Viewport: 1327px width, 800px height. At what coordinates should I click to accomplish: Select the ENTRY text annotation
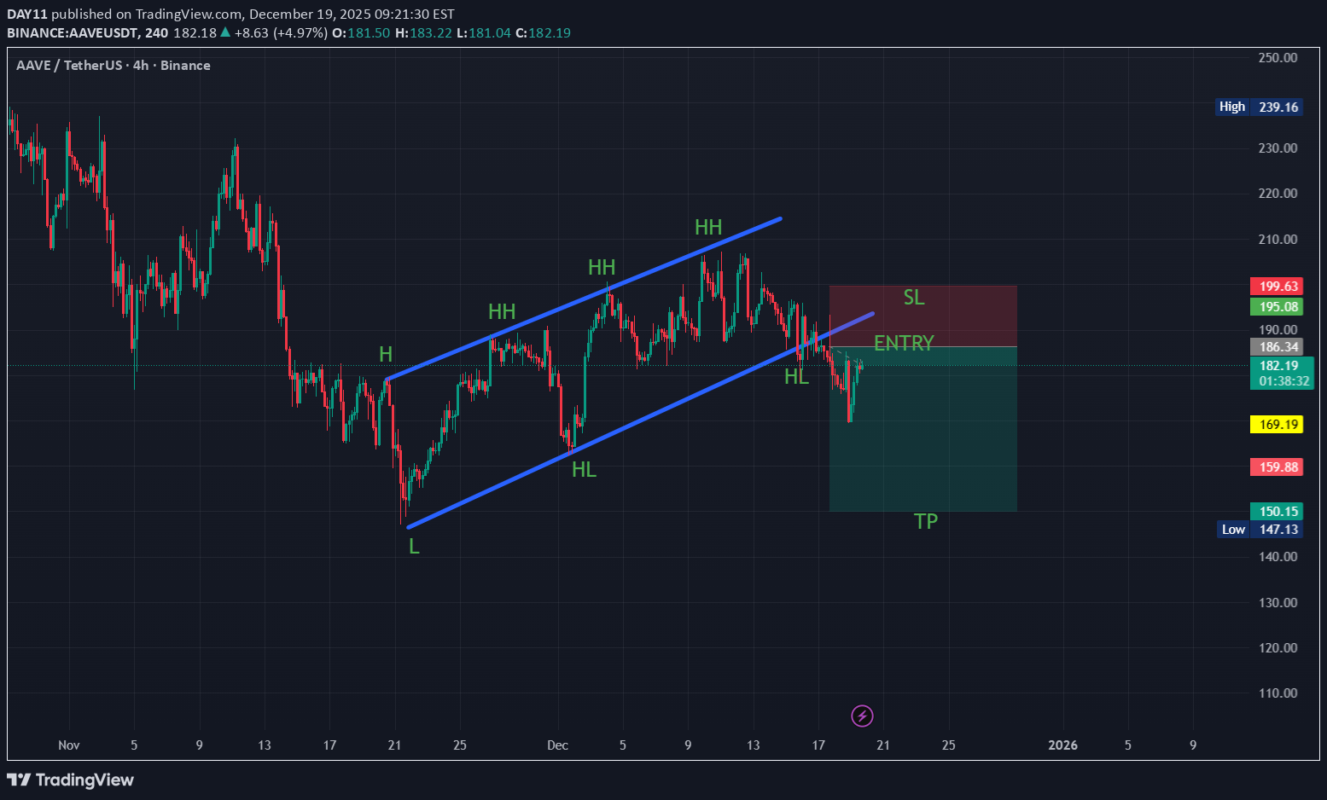(x=904, y=343)
